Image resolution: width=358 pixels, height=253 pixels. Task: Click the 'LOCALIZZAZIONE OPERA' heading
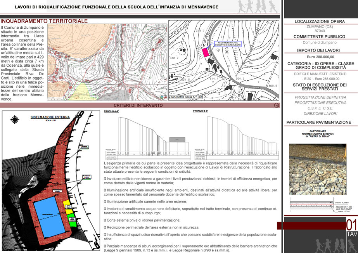[x=320, y=21]
